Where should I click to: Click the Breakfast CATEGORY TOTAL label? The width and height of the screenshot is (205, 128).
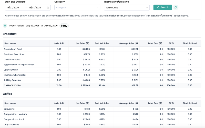pos(13,86)
